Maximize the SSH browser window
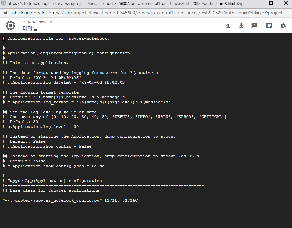 click(271, 3)
